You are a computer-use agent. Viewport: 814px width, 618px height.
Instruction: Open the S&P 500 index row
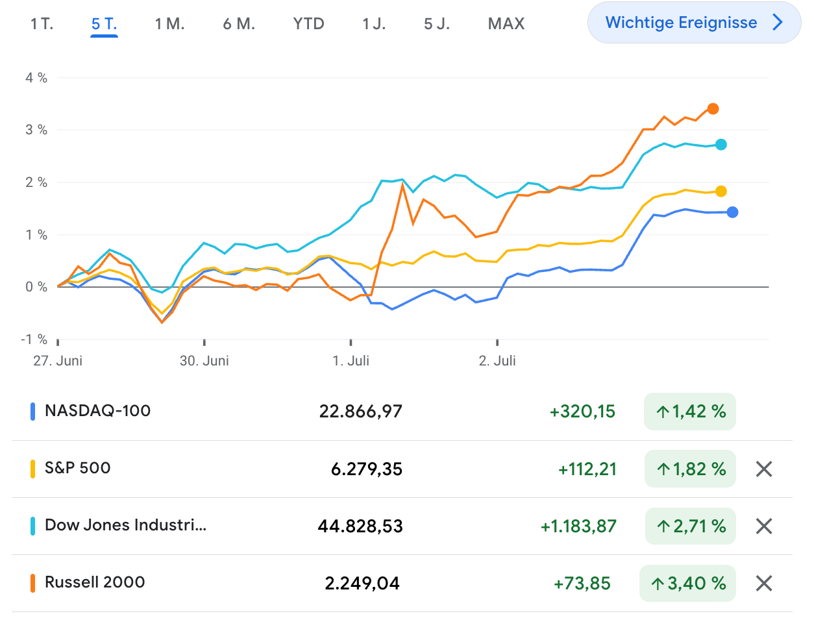(78, 468)
